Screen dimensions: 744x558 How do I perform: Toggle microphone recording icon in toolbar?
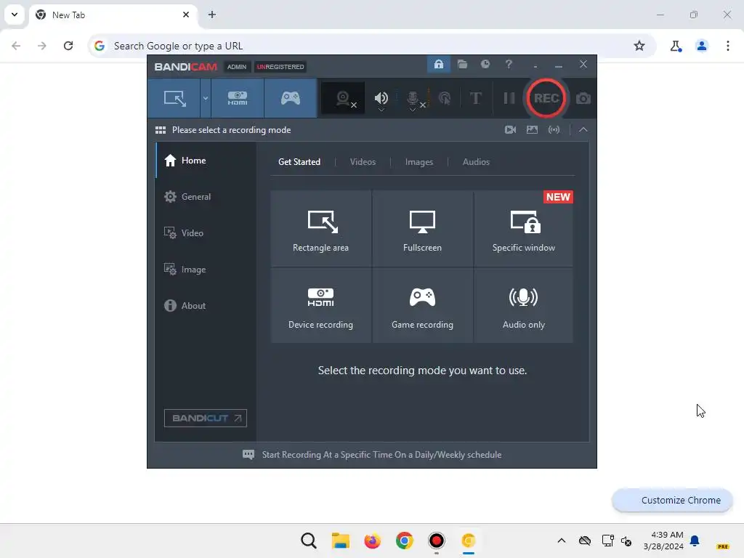(413, 97)
